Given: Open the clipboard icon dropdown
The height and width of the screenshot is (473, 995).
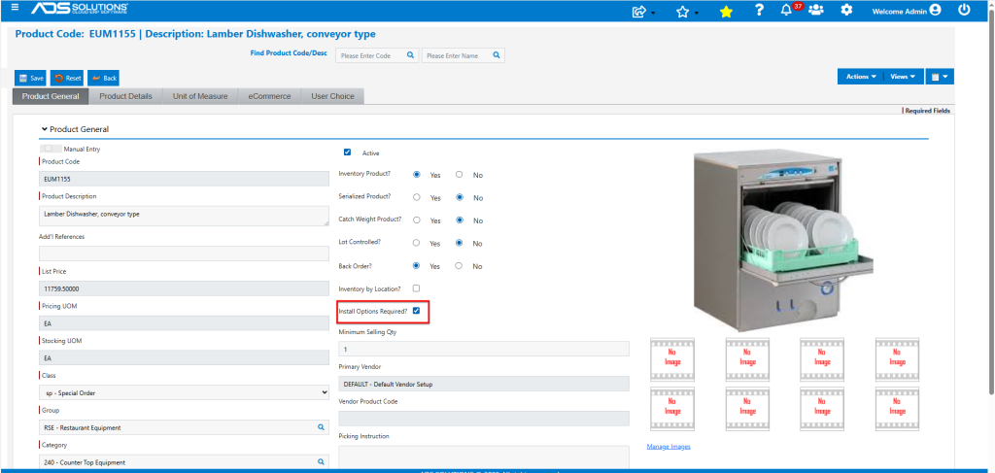Looking at the screenshot, I should pyautogui.click(x=940, y=76).
